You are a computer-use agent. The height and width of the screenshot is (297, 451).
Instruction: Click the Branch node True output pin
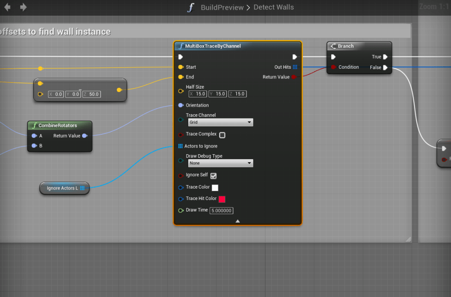[x=385, y=57]
